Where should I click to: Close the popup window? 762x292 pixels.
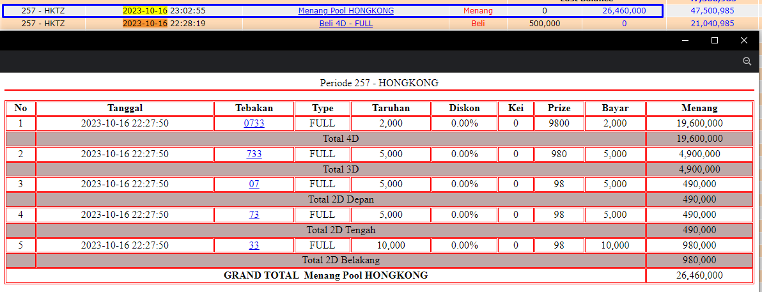pos(743,40)
